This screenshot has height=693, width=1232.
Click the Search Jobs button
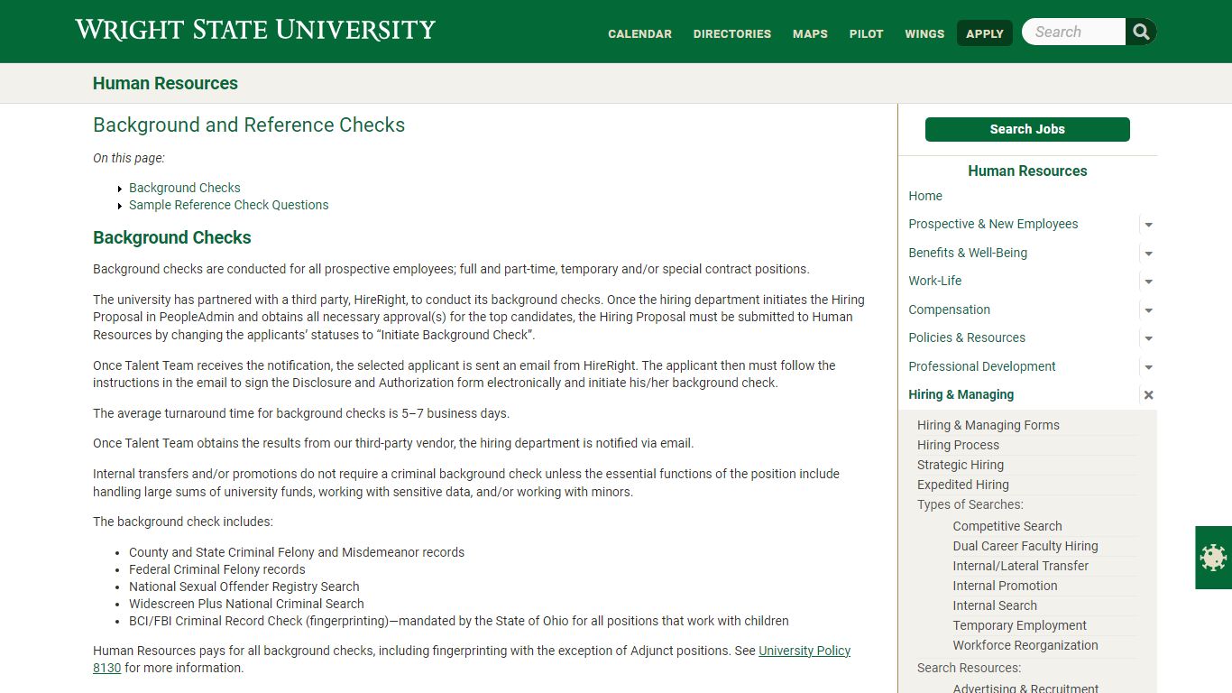1027,129
